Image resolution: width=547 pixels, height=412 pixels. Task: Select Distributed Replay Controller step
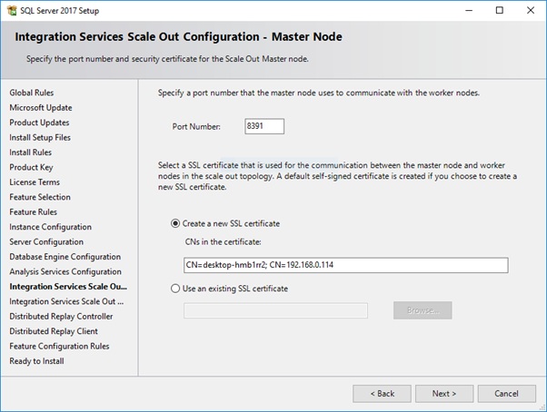pyautogui.click(x=61, y=316)
